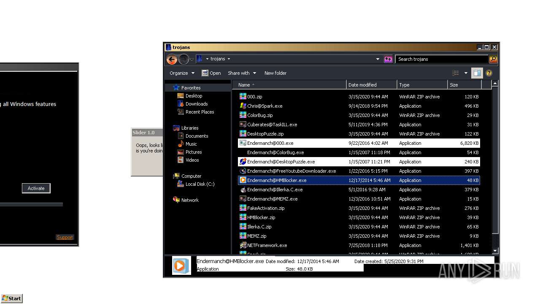The width and height of the screenshot is (540, 304).
Task: Click the change view icon
Action: coord(455,73)
